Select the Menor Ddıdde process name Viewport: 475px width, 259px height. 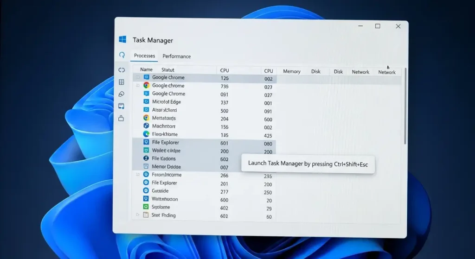[x=167, y=167]
